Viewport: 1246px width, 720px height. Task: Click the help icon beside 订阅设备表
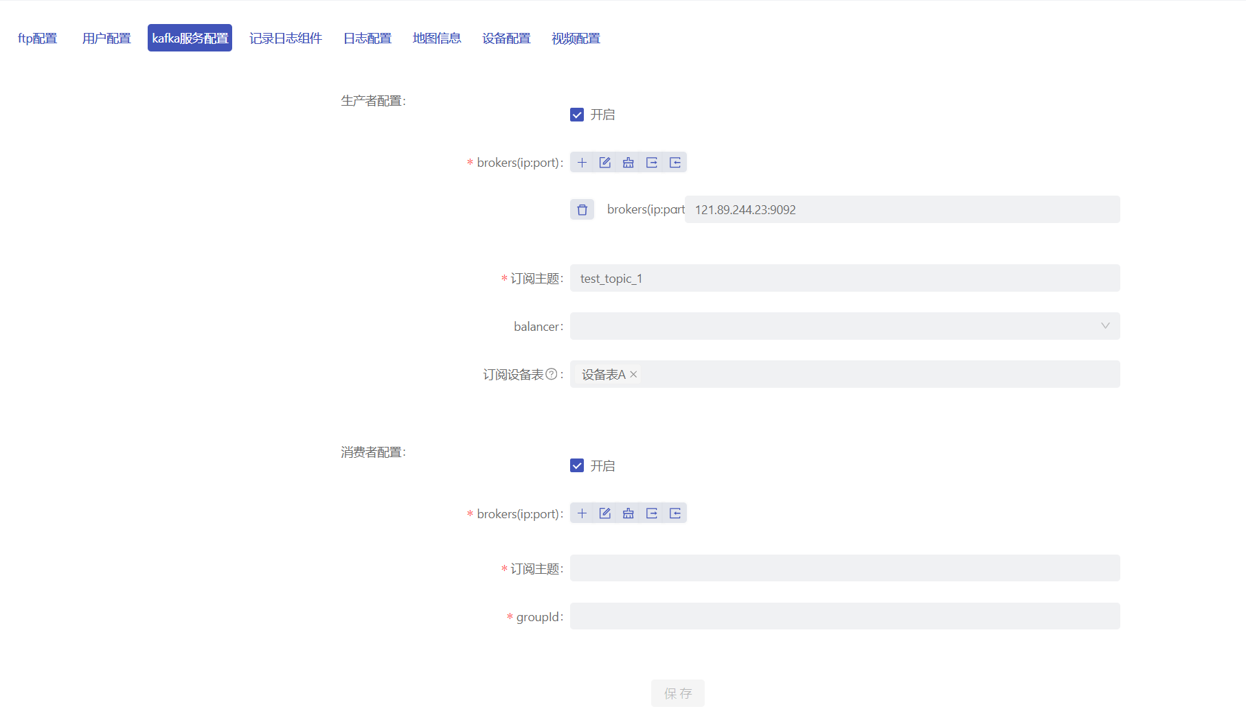click(x=551, y=374)
